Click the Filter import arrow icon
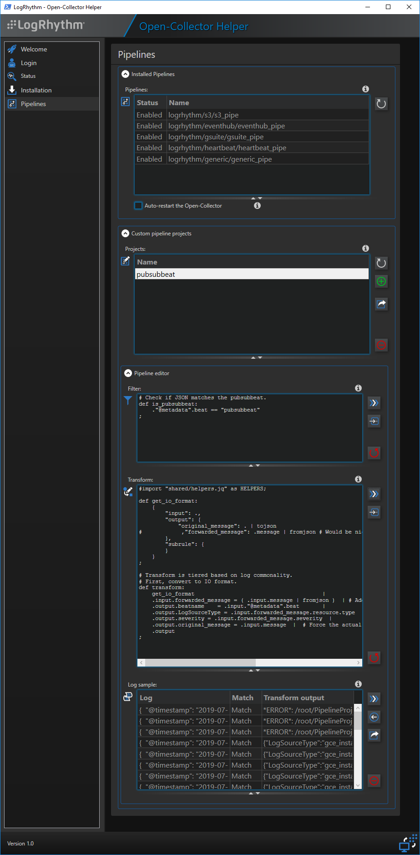Image resolution: width=420 pixels, height=855 pixels. coord(374,421)
